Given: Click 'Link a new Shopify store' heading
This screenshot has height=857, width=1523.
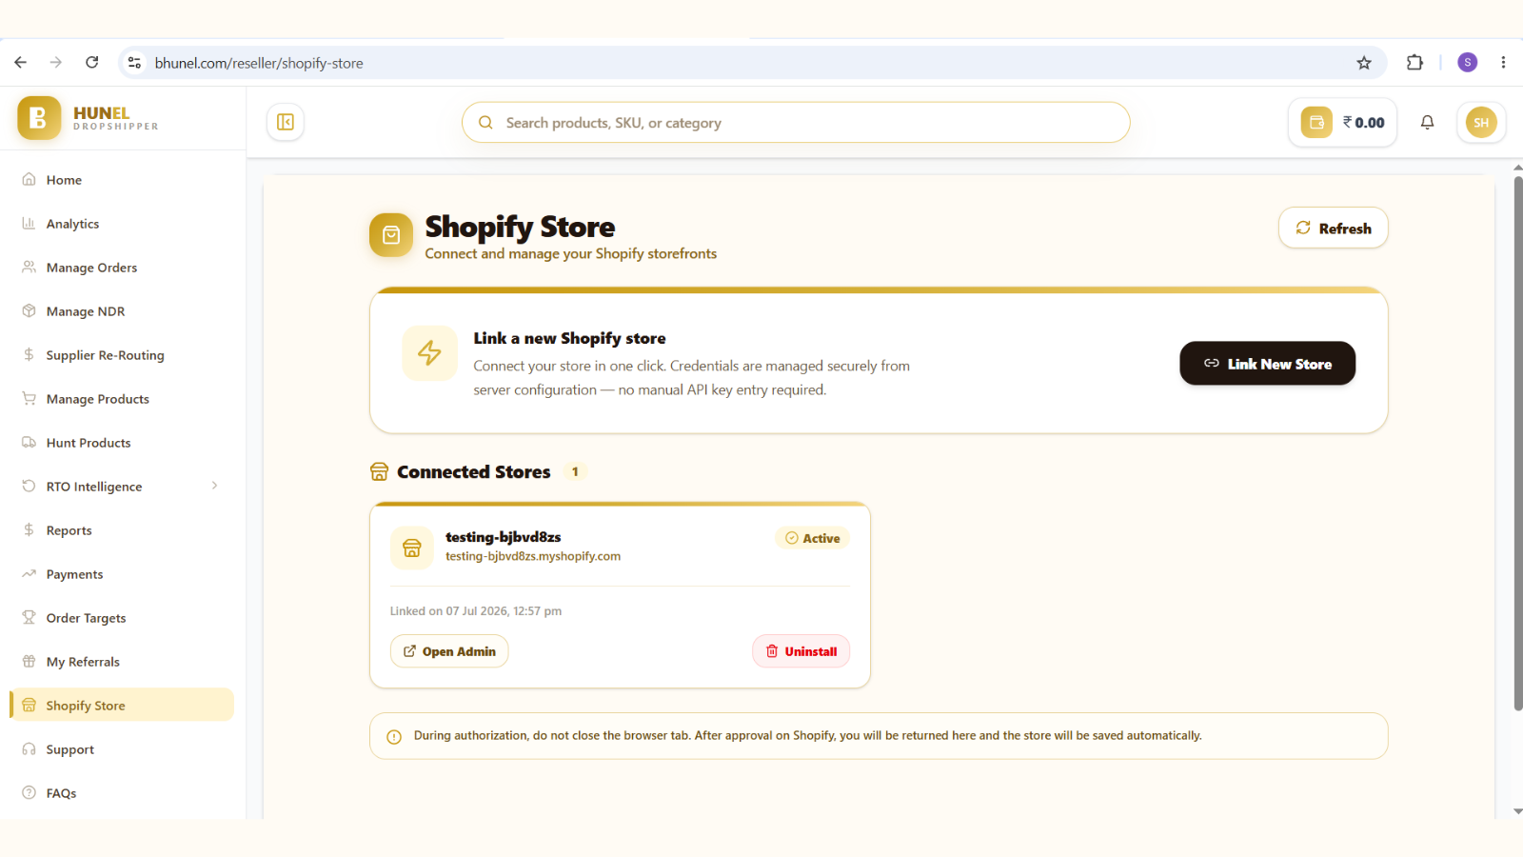Looking at the screenshot, I should [569, 338].
